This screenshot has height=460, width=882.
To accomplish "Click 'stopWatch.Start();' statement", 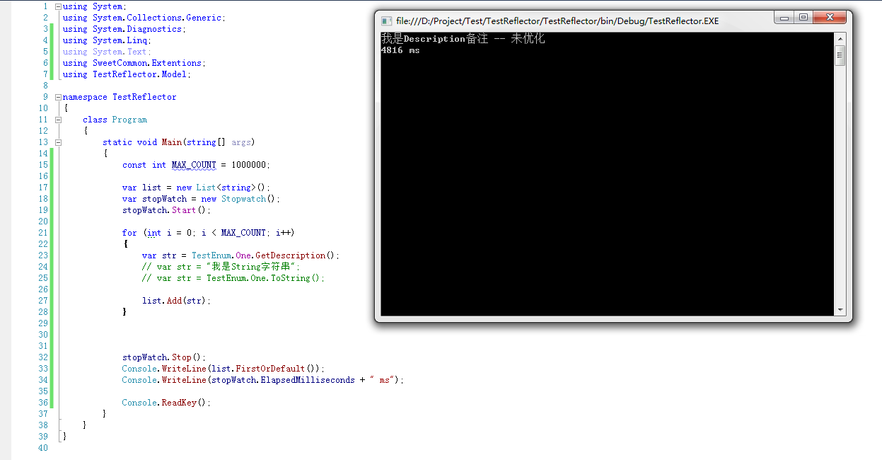I will click(x=167, y=210).
